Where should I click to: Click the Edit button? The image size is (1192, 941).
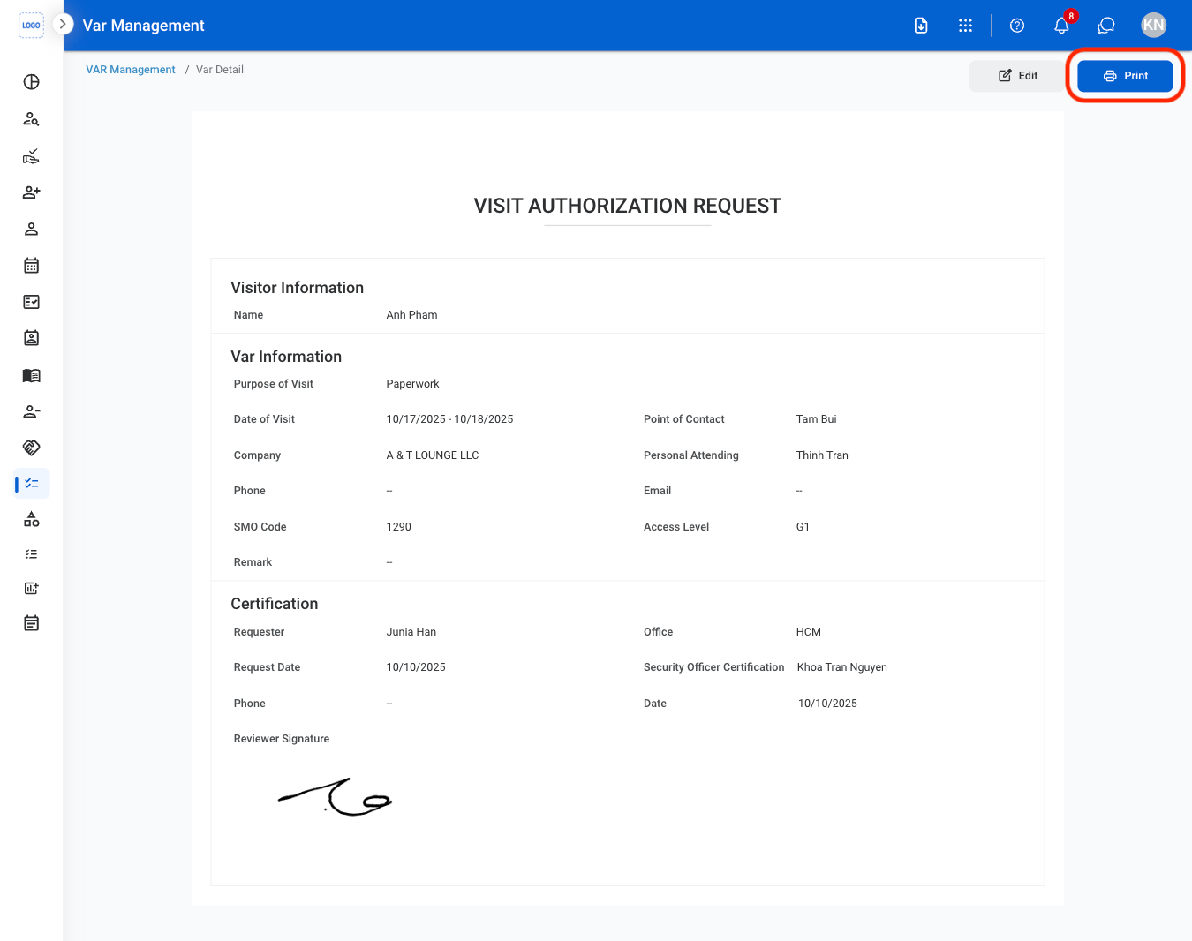pos(1017,76)
